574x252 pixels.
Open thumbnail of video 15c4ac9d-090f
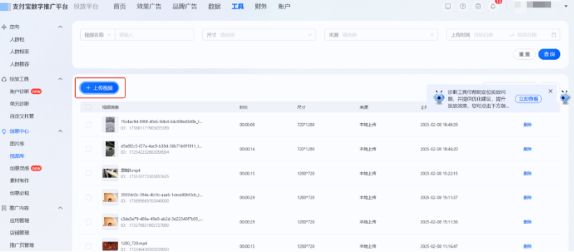click(x=110, y=125)
